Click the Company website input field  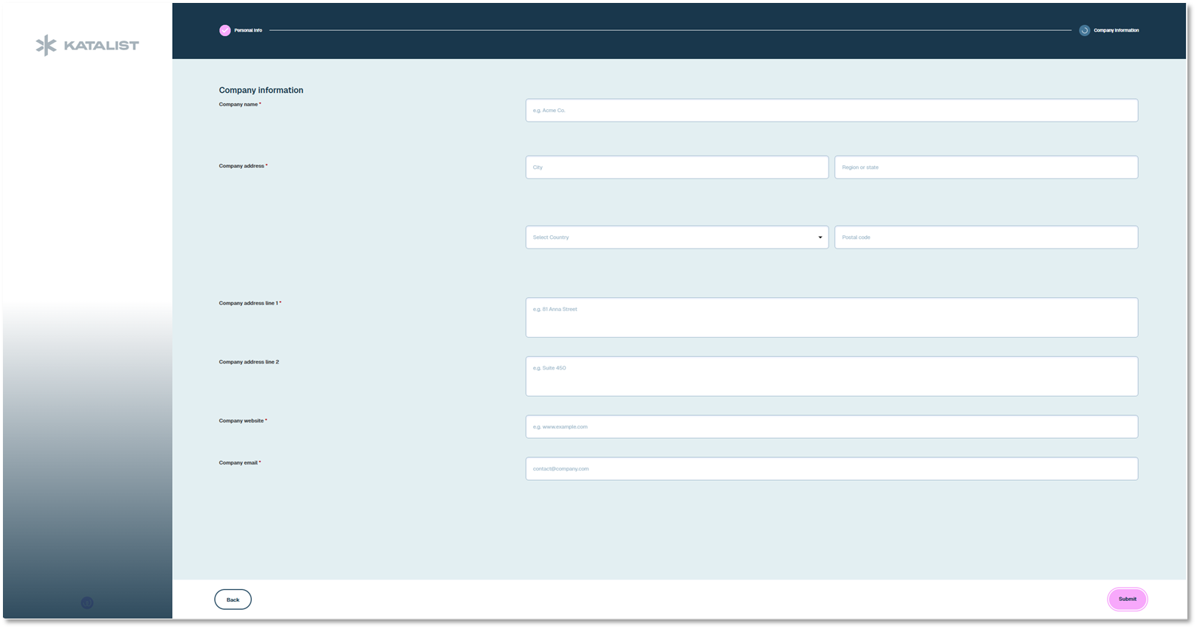click(x=831, y=427)
